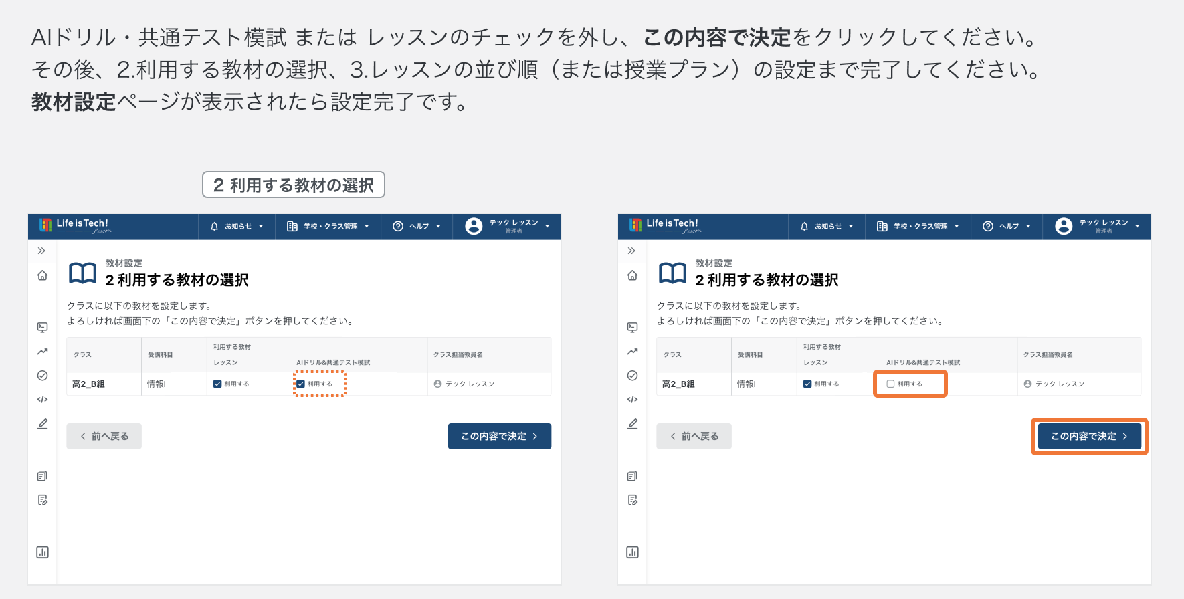Uncheck レッスン 利用する checkbox in right screenshot

807,384
